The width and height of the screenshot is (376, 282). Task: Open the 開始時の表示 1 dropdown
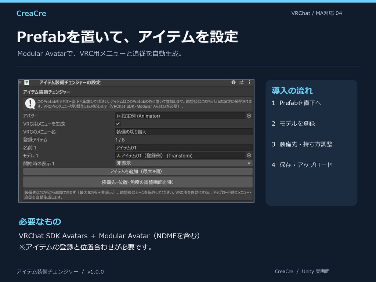[184, 163]
